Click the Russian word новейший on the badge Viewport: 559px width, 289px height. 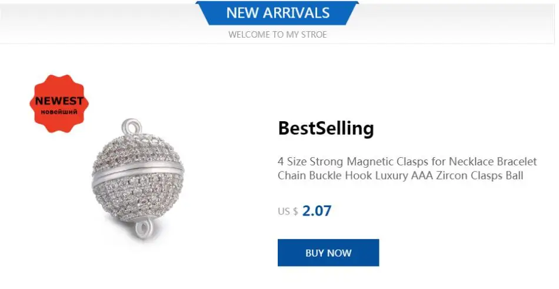coord(59,112)
